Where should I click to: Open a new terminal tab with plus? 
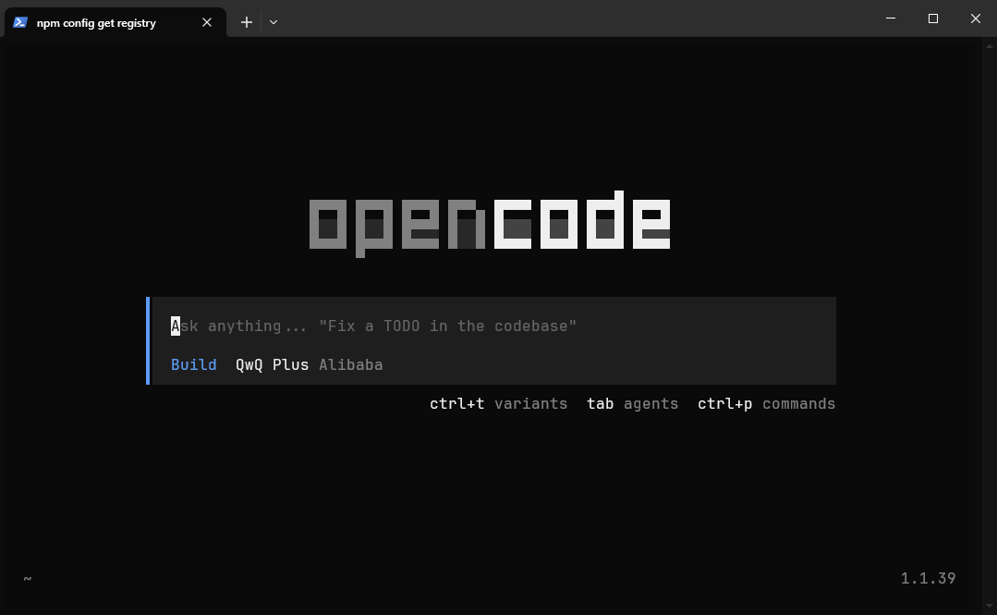[x=247, y=22]
